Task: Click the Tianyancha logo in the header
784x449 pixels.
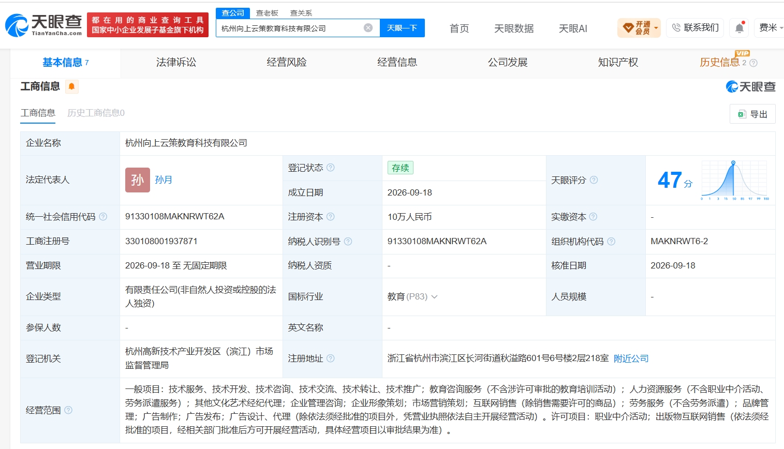Action: pyautogui.click(x=43, y=25)
